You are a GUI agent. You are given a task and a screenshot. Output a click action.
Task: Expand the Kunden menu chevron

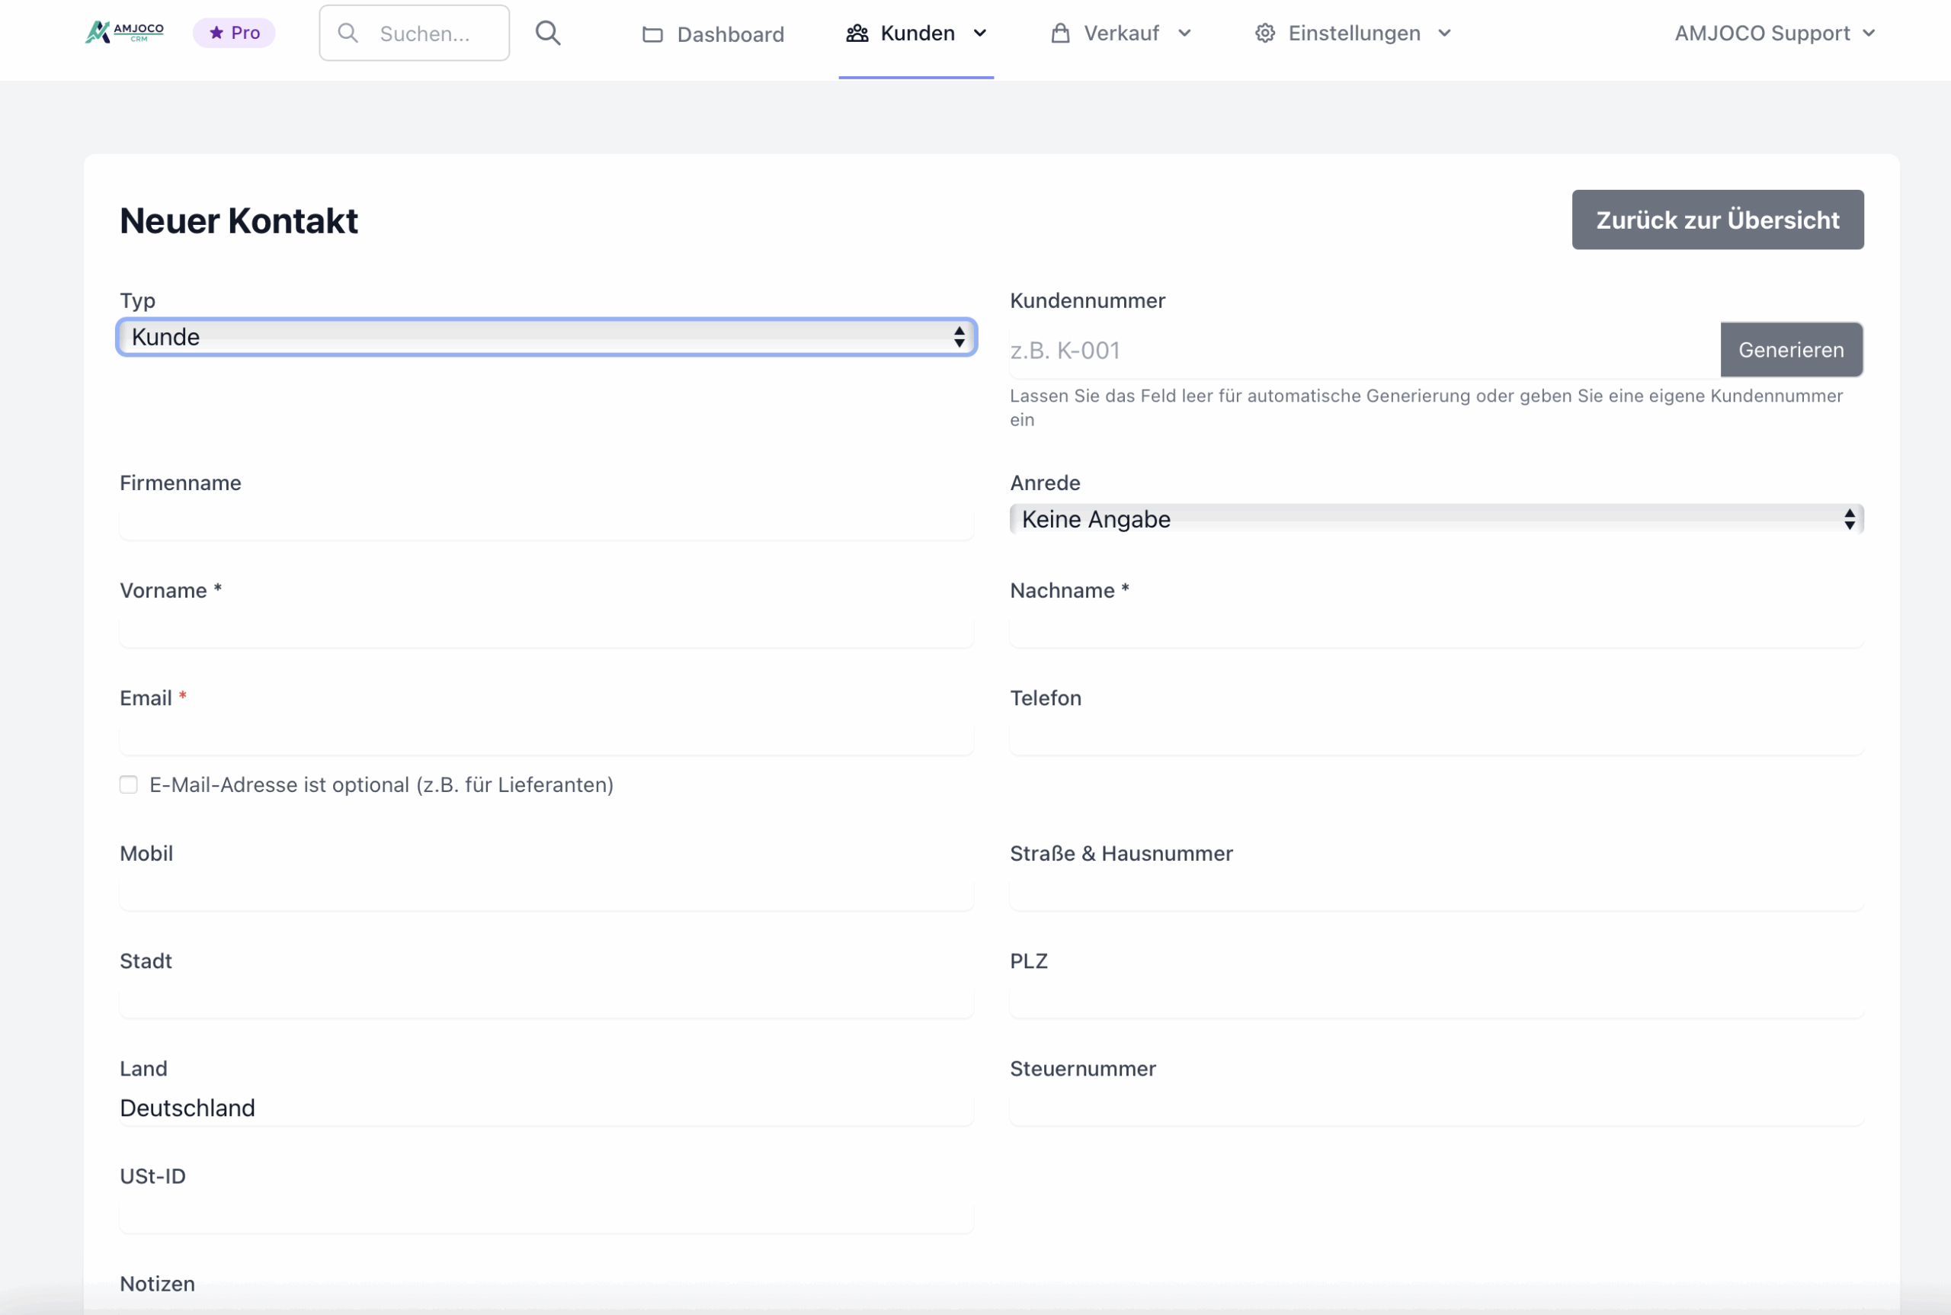point(979,33)
